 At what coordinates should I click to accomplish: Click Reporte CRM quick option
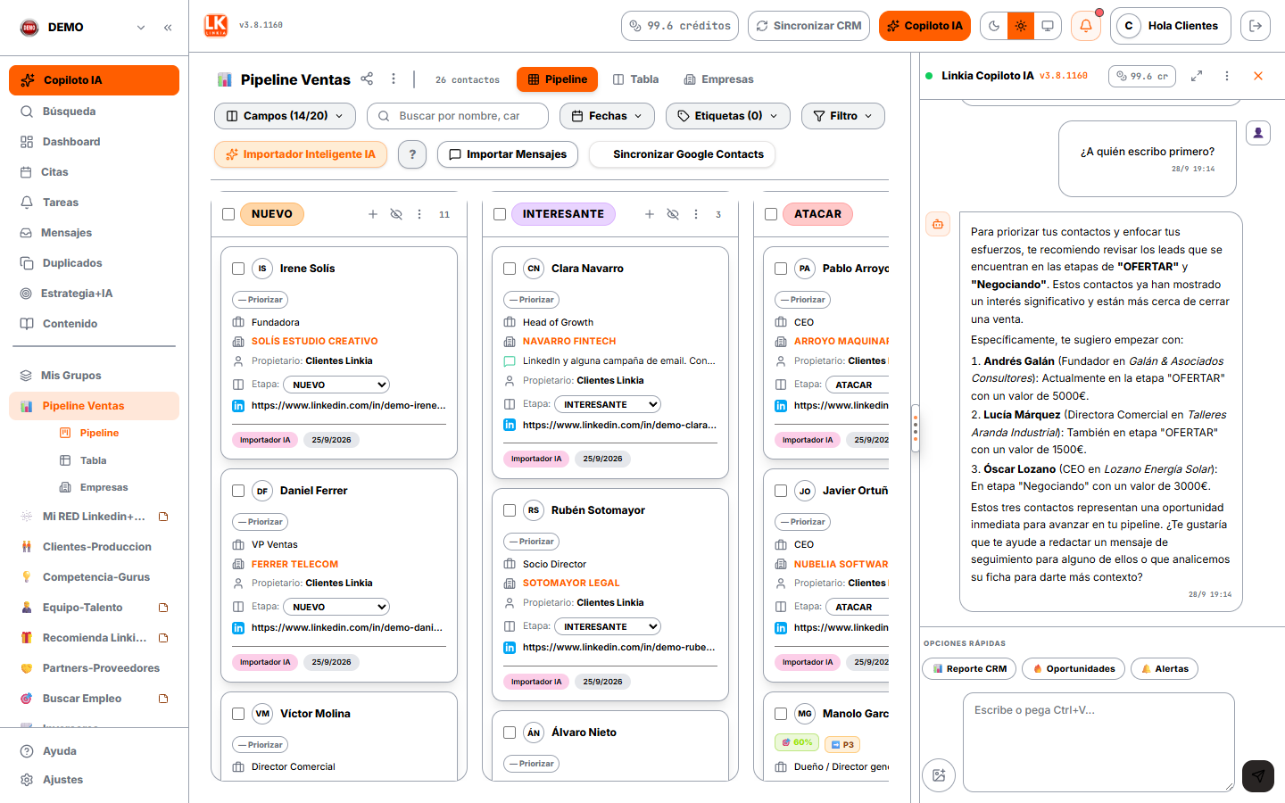969,668
